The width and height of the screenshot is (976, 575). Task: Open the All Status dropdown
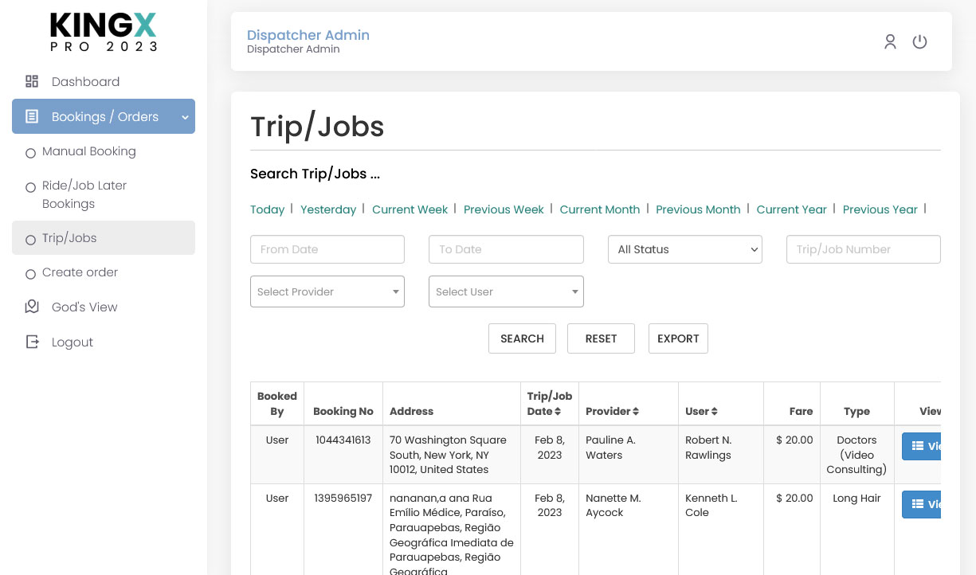(685, 249)
